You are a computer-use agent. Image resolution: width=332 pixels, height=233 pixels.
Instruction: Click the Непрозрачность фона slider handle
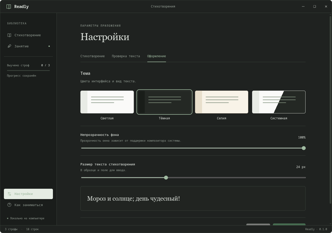[304, 148]
